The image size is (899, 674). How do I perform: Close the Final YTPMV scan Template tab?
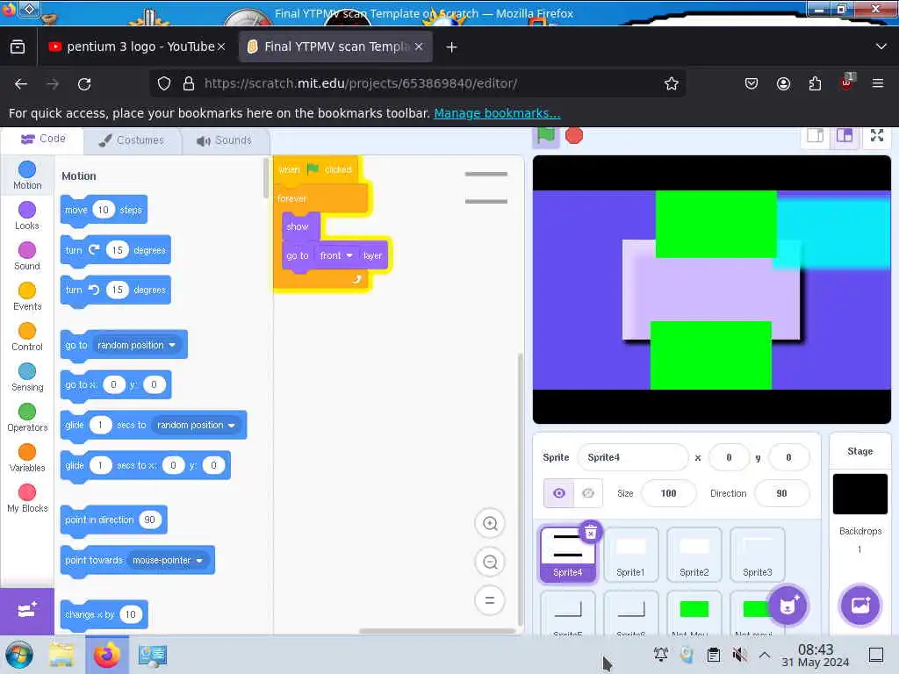[x=419, y=47]
